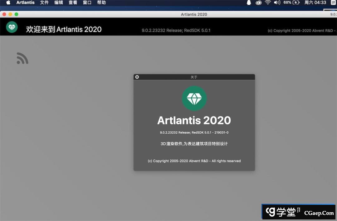This screenshot has width=337, height=221.
Task: Open the QQ penguin menu bar icon
Action: (x=249, y=2)
